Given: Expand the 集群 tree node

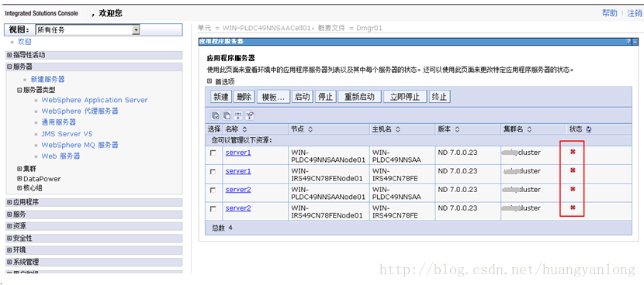Looking at the screenshot, I should point(19,169).
